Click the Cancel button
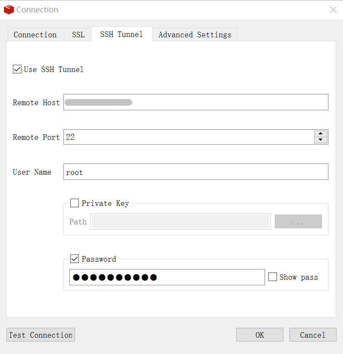This screenshot has height=354, width=343. [313, 335]
